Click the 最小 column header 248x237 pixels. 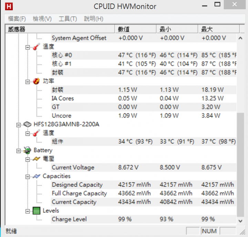coord(177,29)
